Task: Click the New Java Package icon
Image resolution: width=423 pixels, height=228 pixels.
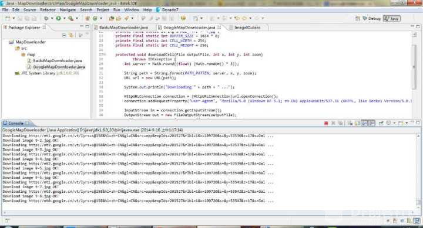Action: coord(88,18)
